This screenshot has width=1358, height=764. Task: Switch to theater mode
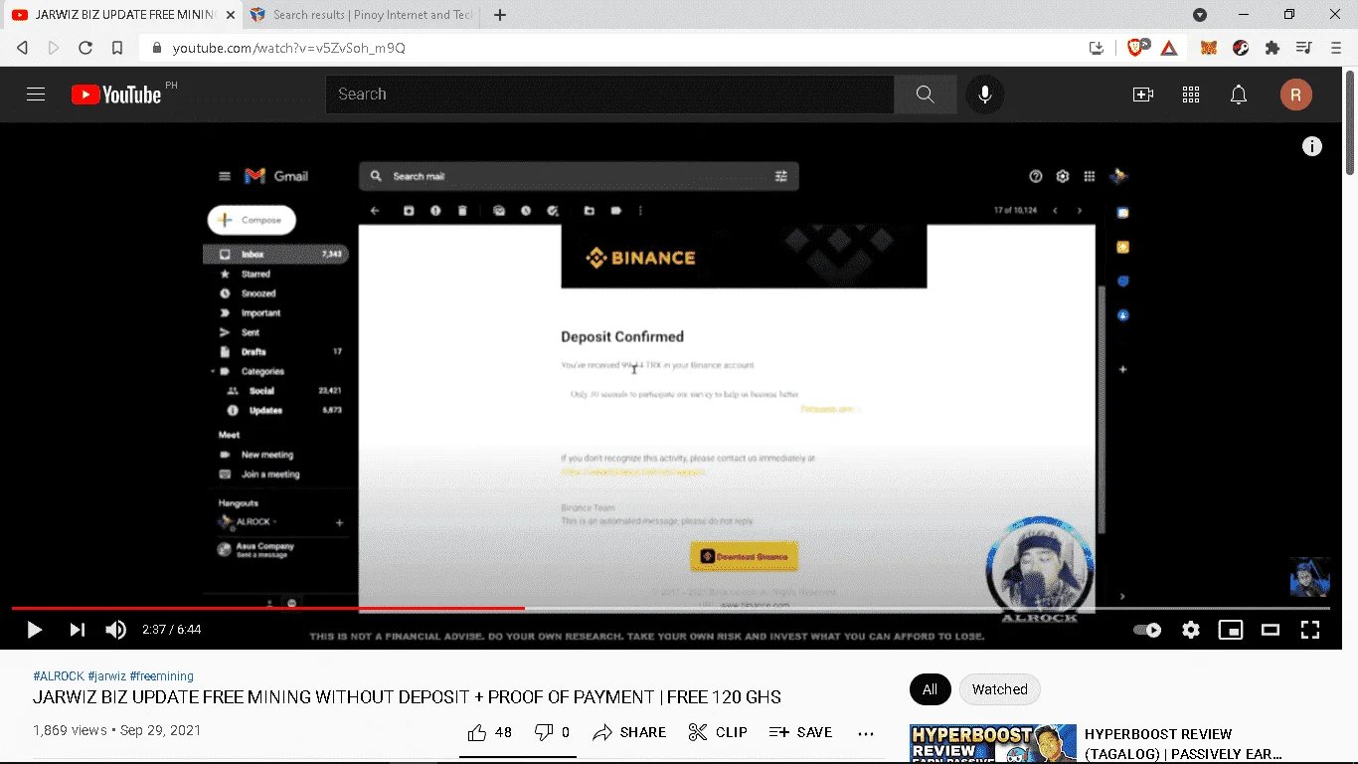[x=1271, y=630]
